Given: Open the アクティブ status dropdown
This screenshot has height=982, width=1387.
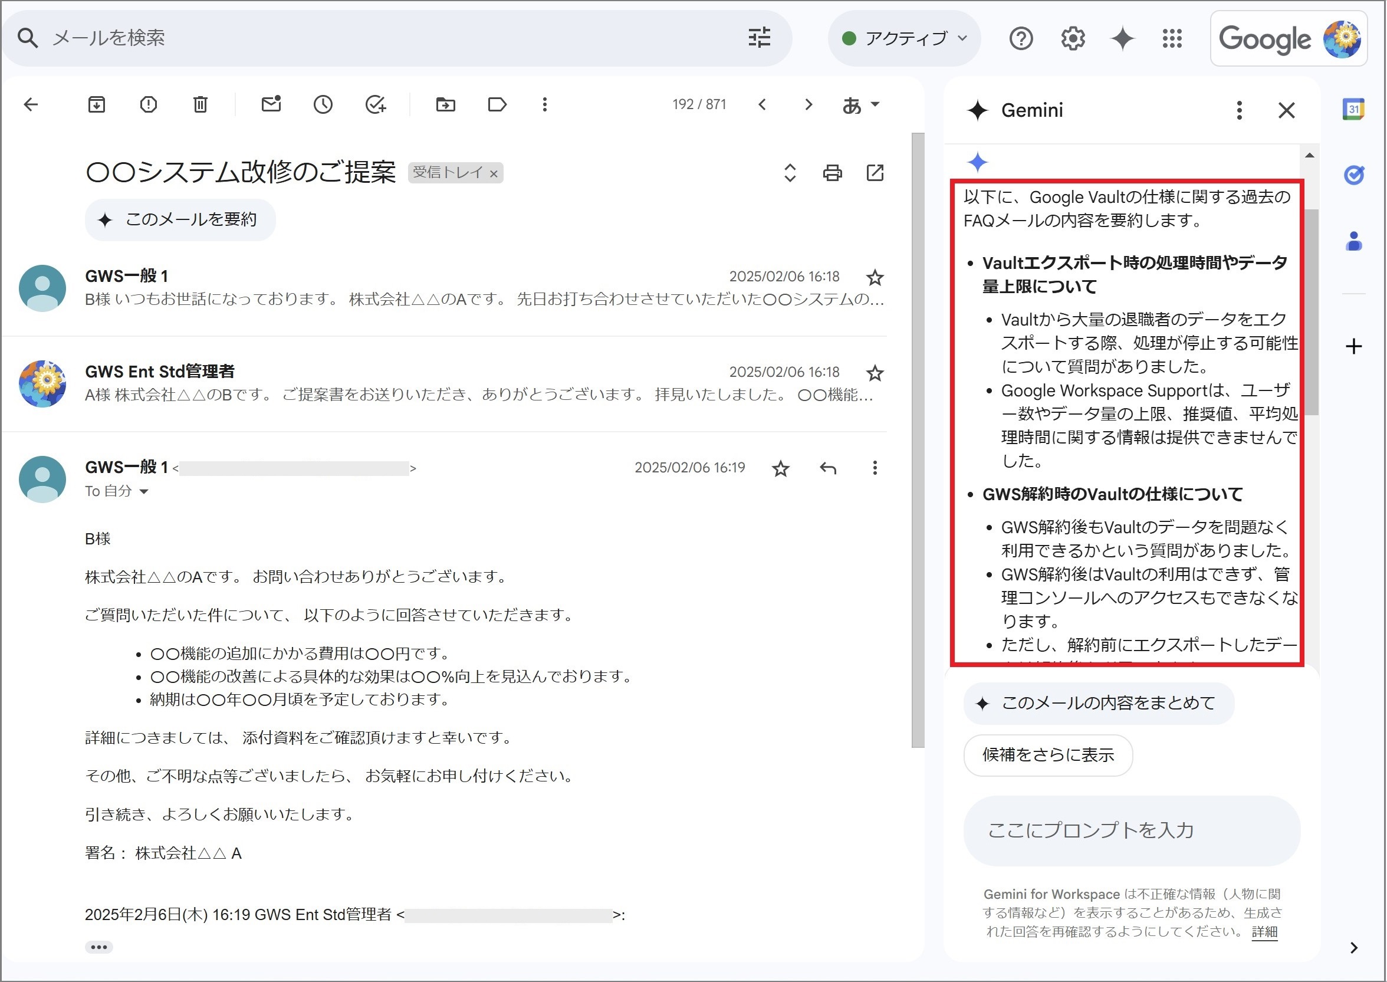Looking at the screenshot, I should click(905, 38).
